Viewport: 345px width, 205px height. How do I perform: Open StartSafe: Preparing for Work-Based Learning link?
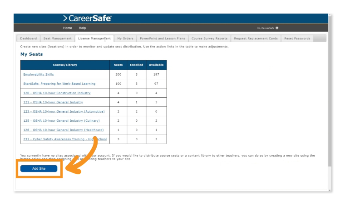click(x=59, y=84)
